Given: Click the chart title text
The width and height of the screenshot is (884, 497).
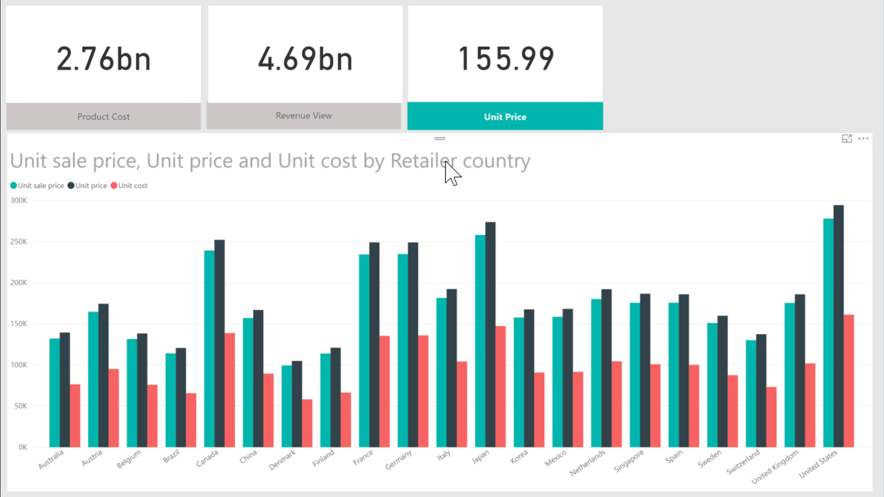Looking at the screenshot, I should coord(270,161).
